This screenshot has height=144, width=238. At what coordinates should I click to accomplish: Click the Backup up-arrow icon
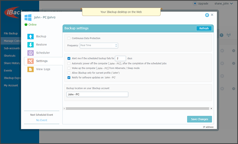pos(30,37)
